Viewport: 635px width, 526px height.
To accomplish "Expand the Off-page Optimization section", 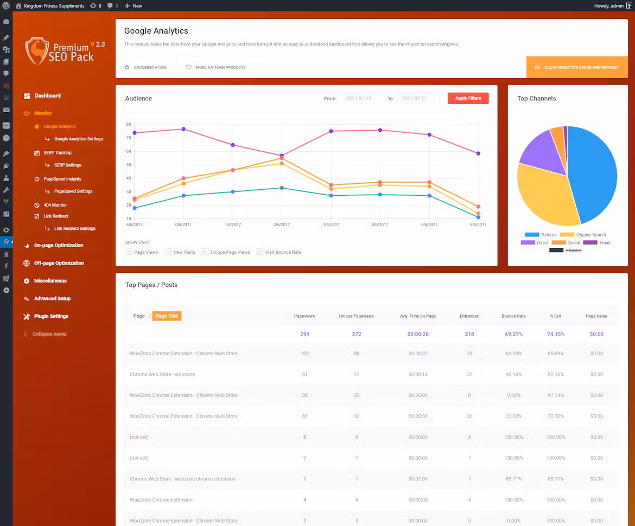I will pos(59,264).
